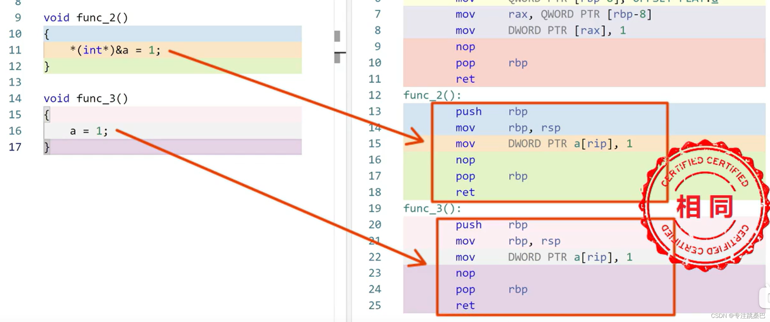Click the 'func_3():' assembly label
This screenshot has height=322, width=770.
pos(432,208)
